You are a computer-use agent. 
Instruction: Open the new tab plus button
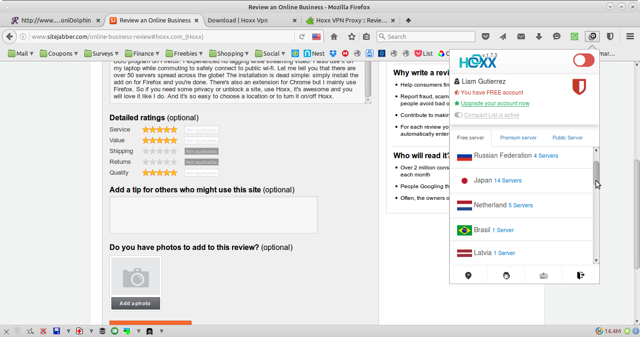click(408, 21)
